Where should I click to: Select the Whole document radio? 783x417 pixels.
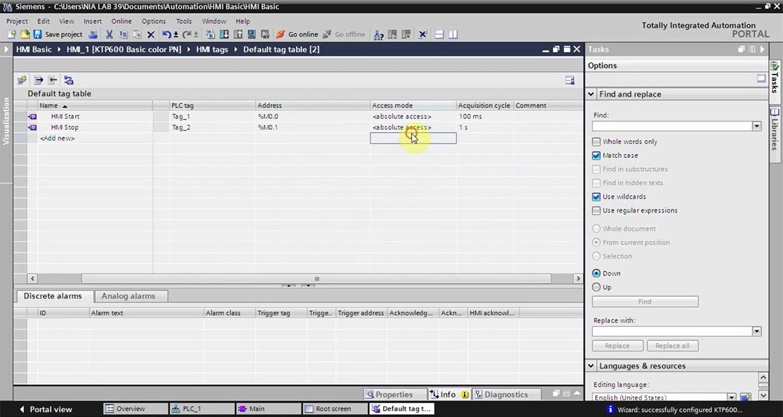[x=596, y=228]
